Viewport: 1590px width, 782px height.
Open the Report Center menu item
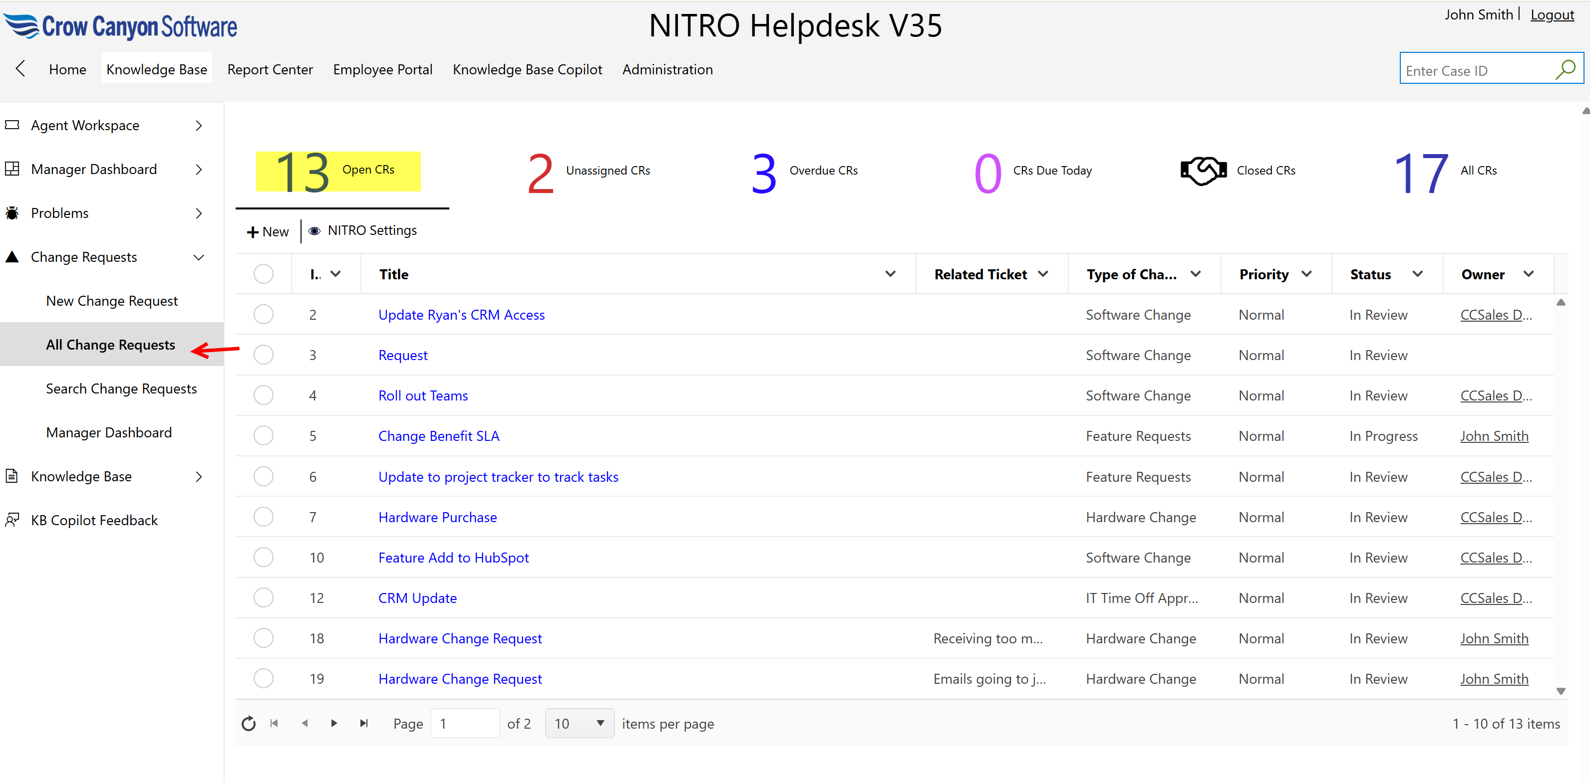point(270,69)
